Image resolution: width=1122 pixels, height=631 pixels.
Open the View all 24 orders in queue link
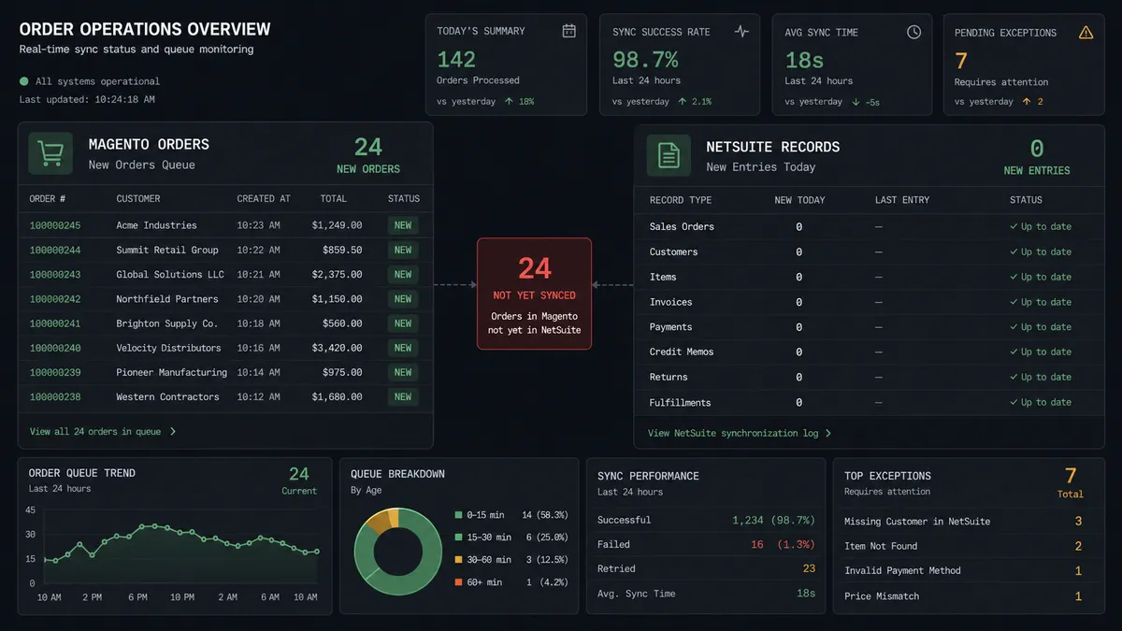pyautogui.click(x=103, y=432)
